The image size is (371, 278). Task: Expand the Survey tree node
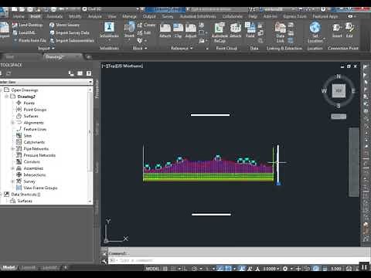click(12, 181)
